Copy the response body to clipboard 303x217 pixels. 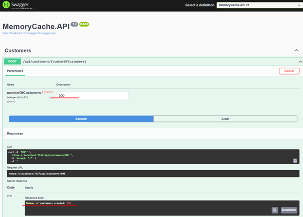(x=274, y=210)
